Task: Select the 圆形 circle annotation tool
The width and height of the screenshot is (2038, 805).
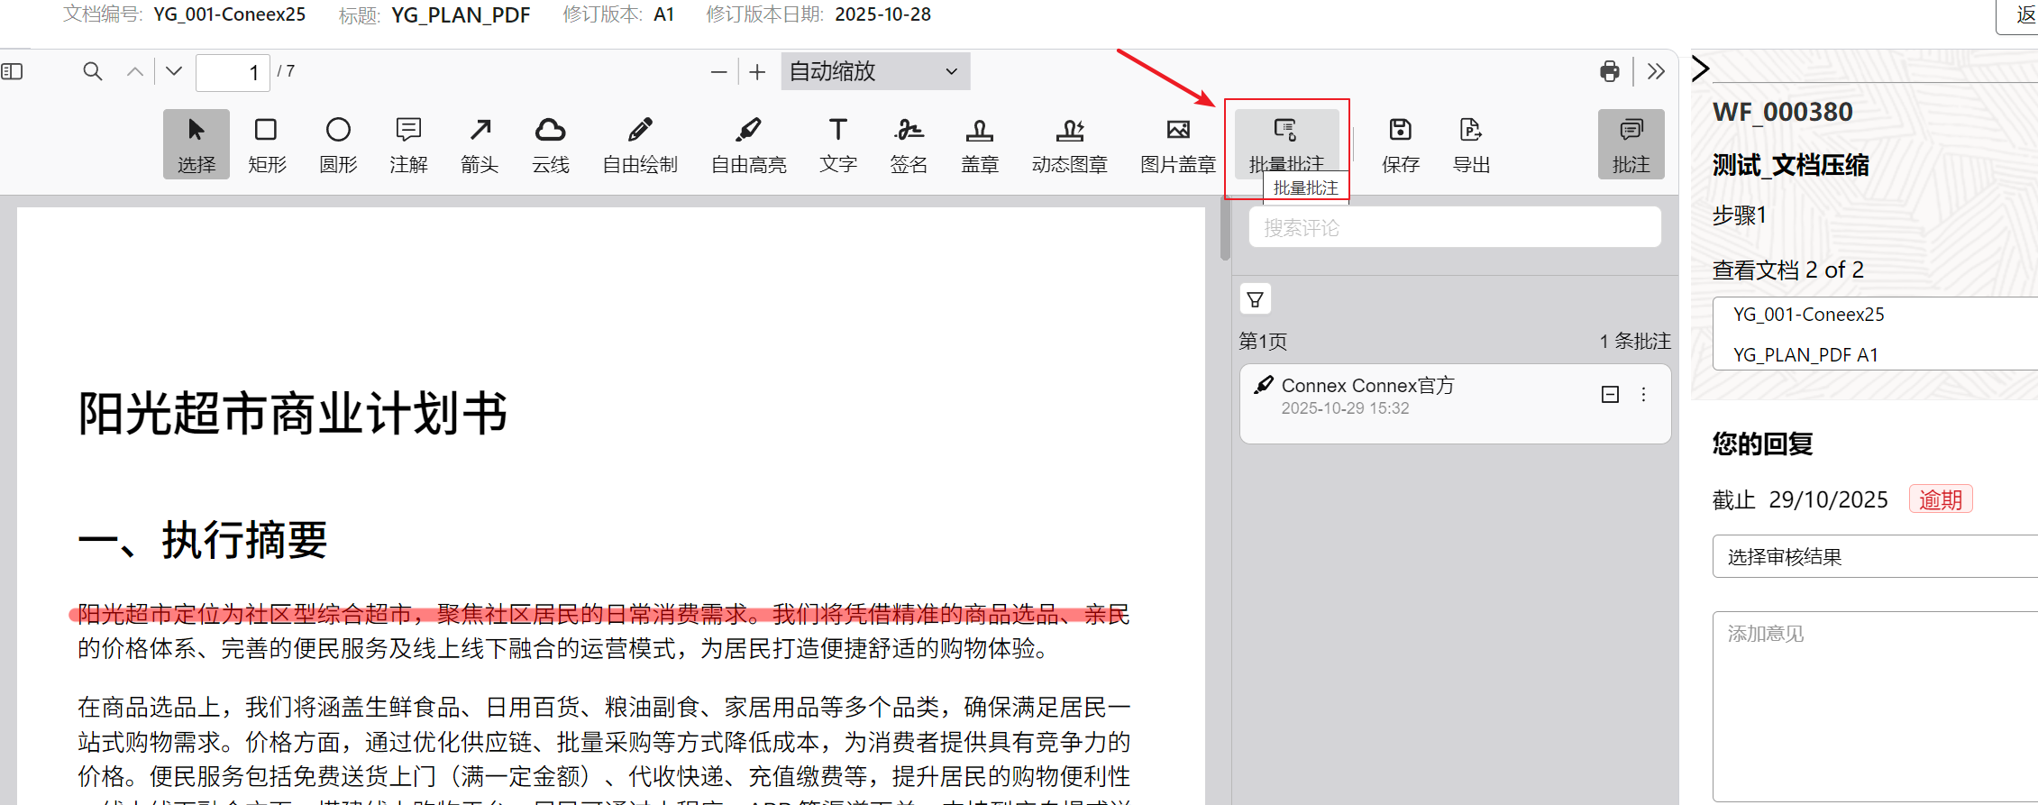Action: point(338,143)
